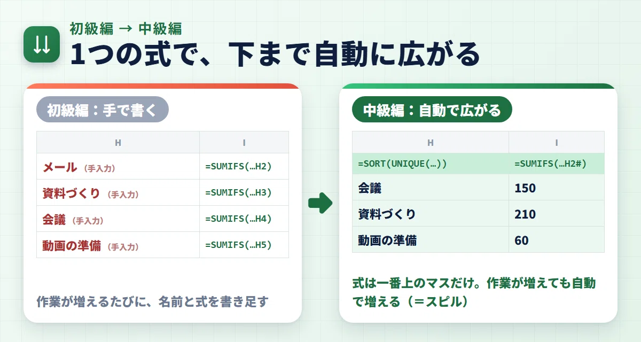Select the cell with value 150
Screen dimensions: 641x342
[557, 188]
